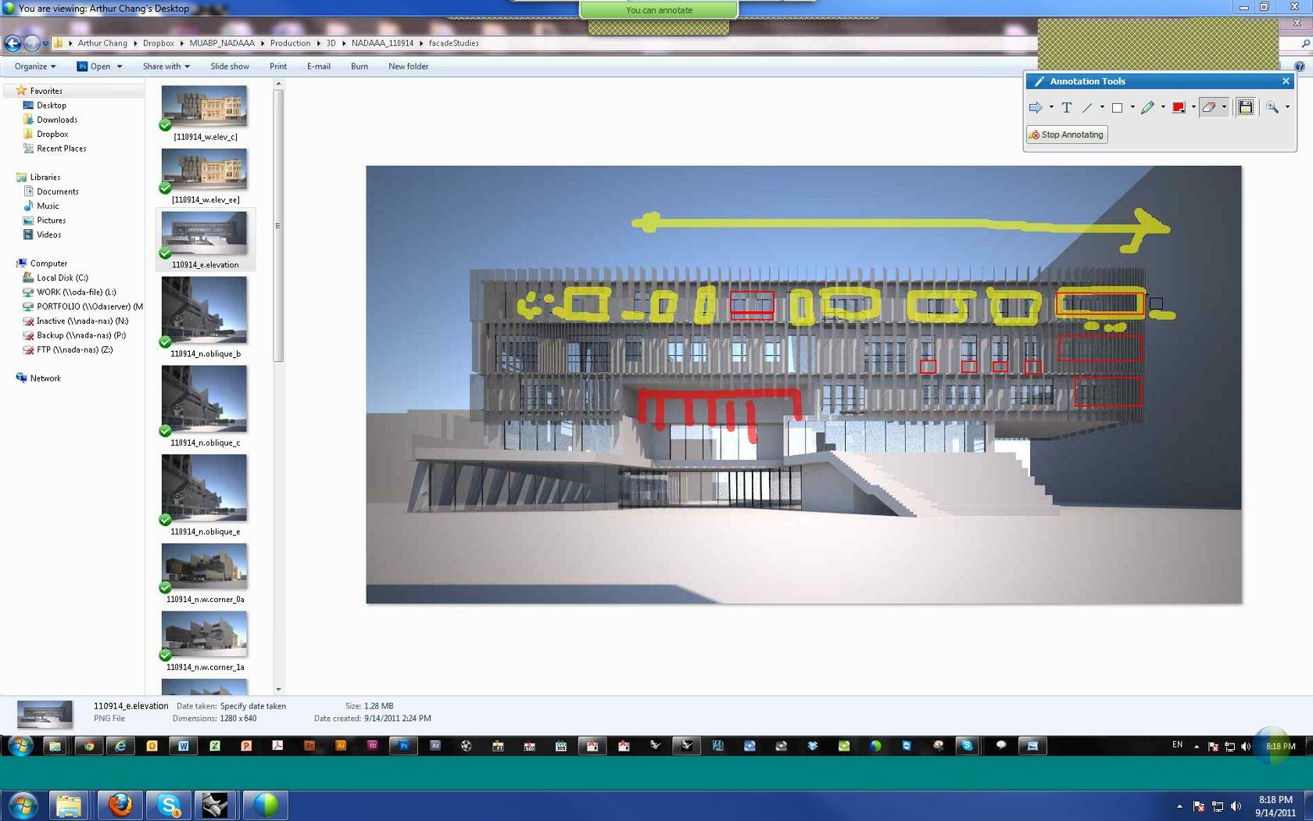Open the red color picker swatch
This screenshot has width=1313, height=821.
[1179, 108]
